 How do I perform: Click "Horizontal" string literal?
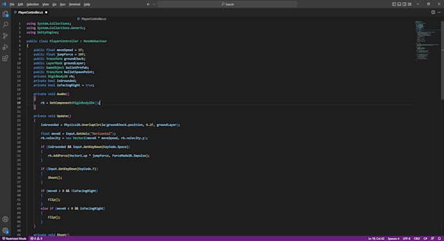(x=102, y=134)
